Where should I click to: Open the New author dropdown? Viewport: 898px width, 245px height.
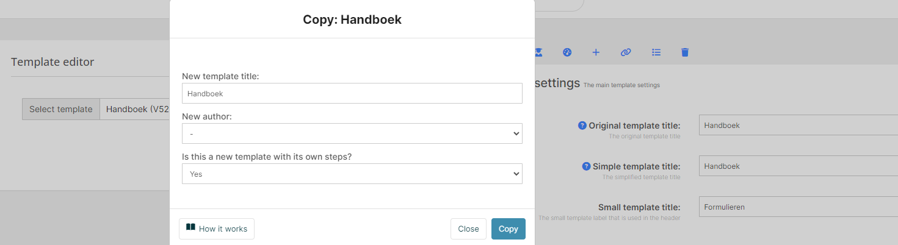tap(352, 133)
